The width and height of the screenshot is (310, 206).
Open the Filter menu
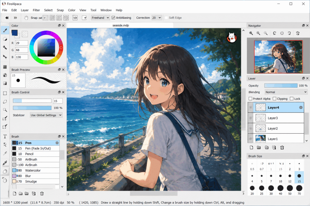[36, 10]
